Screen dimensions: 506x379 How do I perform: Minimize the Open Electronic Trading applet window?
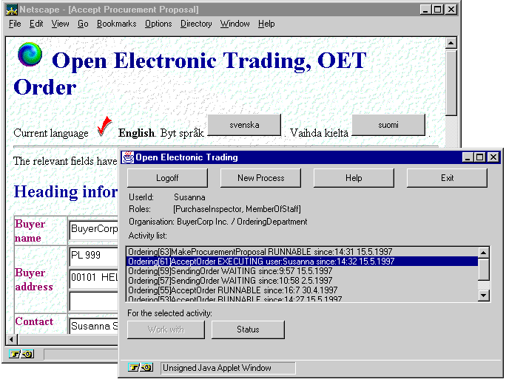coord(468,157)
